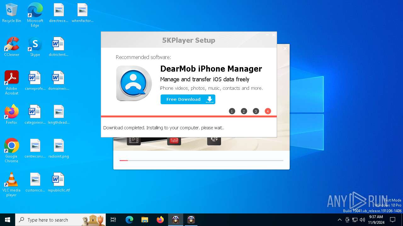Close the background installer window
The image size is (403, 226).
click(x=285, y=48)
